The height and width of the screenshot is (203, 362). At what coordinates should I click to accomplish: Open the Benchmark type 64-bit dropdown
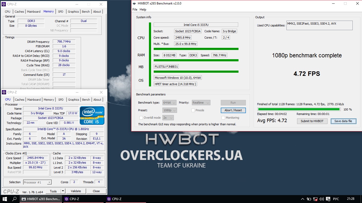click(x=170, y=103)
